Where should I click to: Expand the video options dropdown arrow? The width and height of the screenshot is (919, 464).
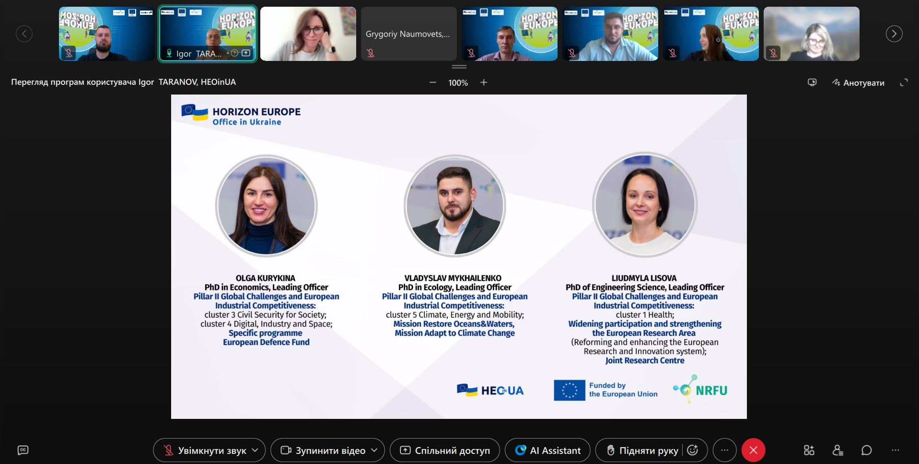tap(375, 450)
